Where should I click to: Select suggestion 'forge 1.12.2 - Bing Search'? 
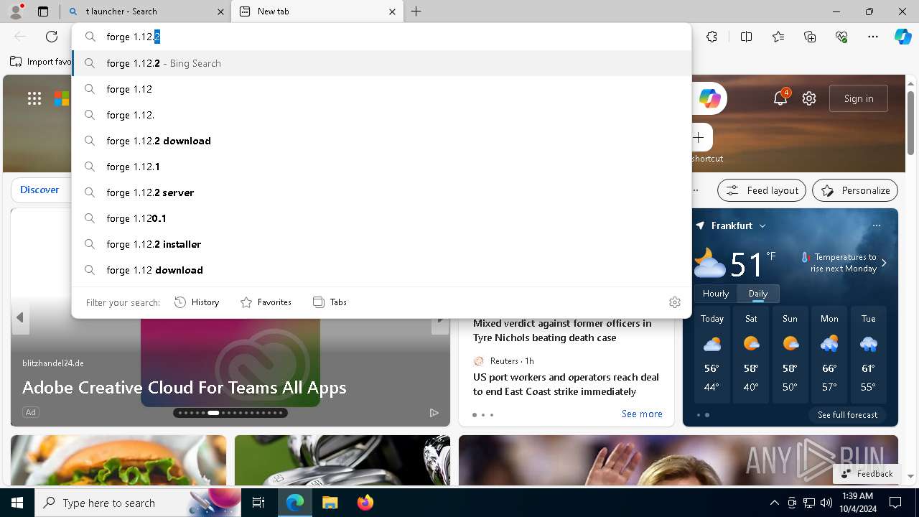(x=381, y=63)
